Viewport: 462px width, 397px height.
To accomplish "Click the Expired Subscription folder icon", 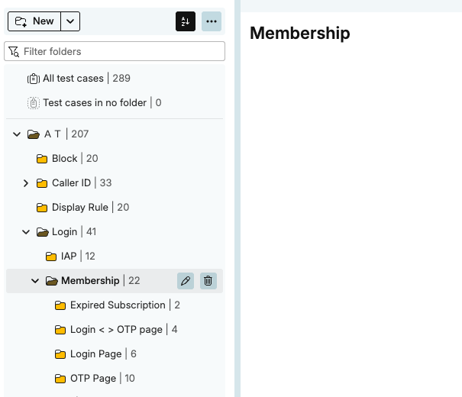I will (x=60, y=305).
